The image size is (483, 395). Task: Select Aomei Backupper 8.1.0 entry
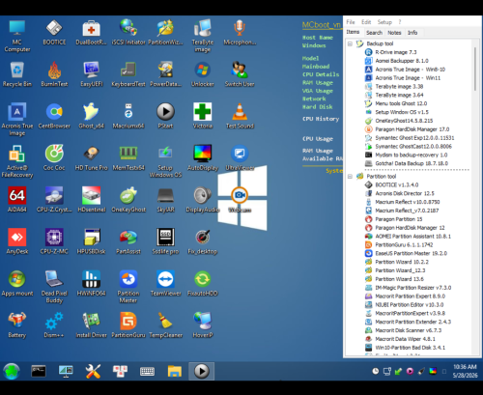[x=402, y=61]
